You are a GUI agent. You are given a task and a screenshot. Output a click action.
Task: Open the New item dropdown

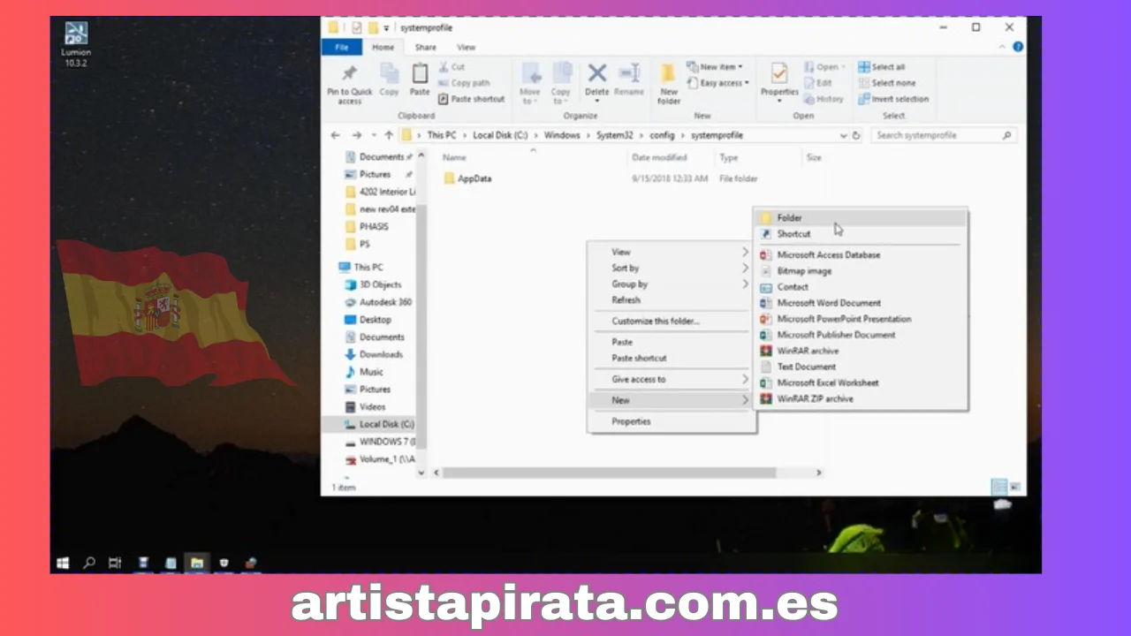[x=715, y=66]
